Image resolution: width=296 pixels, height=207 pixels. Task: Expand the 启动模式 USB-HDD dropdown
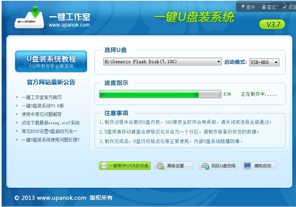click(x=264, y=62)
